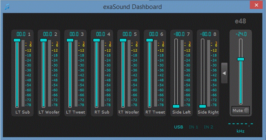
Task: Click the Side Left channel slider handle
Action: [x=176, y=106]
